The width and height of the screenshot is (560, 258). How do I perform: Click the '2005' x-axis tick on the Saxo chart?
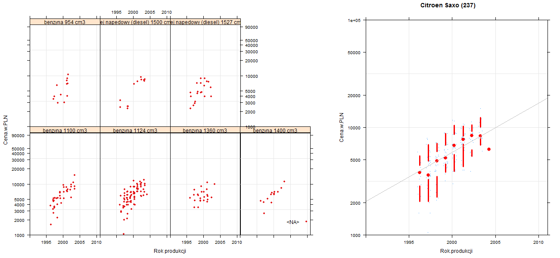tap(495, 243)
